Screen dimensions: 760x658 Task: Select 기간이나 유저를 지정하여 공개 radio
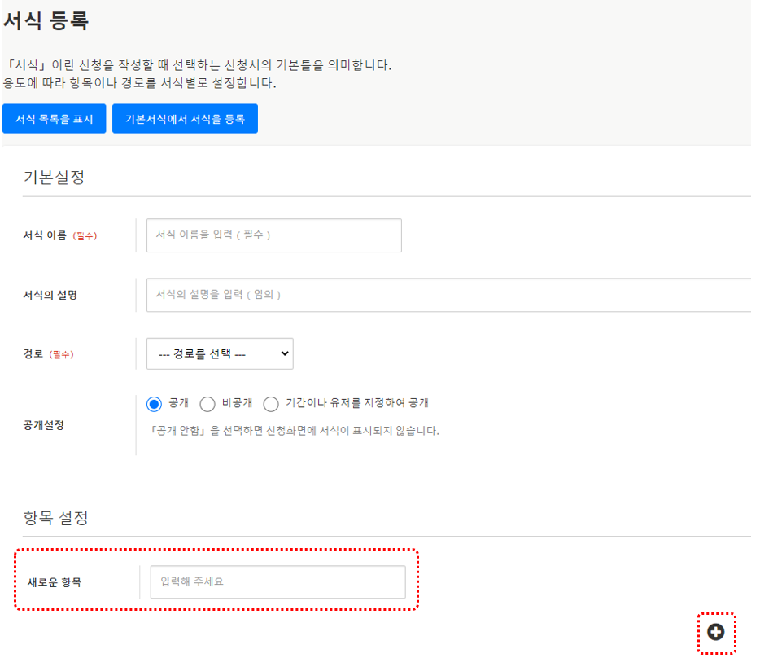(x=271, y=404)
